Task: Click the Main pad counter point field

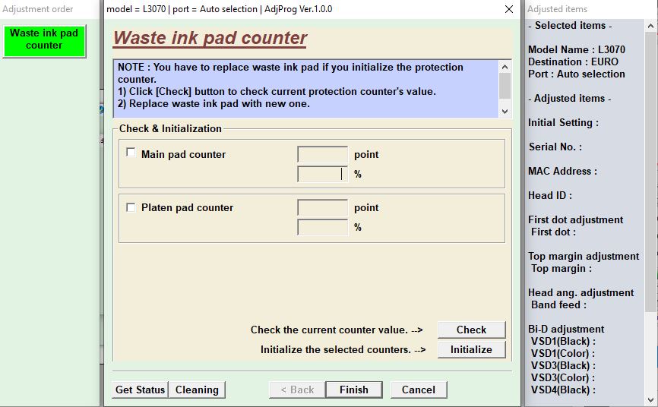Action: point(322,155)
